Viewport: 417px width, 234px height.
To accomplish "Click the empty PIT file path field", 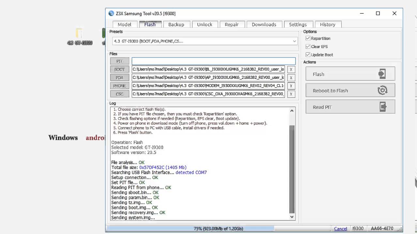I will pyautogui.click(x=214, y=61).
